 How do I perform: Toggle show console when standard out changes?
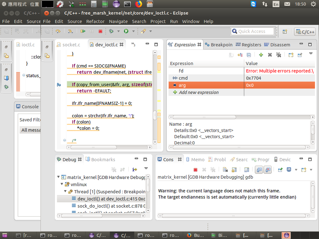pyautogui.click(x=259, y=170)
